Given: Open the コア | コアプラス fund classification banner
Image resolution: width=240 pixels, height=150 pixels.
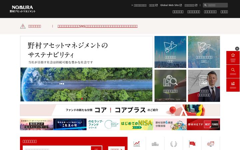Looking at the screenshot, I should click(120, 110).
